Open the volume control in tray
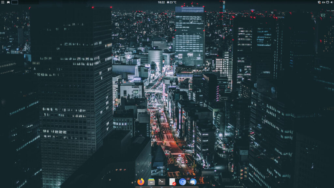This screenshot has height=188, width=334. 332,2
